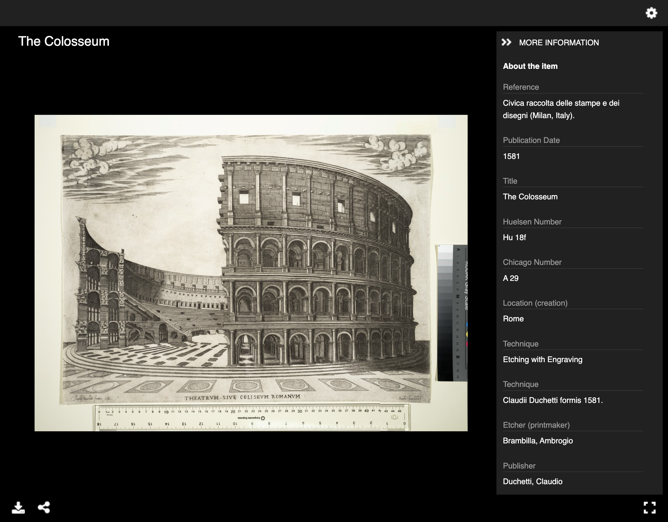Select Chicago Number value 'A 29'
The width and height of the screenshot is (668, 522).
click(x=510, y=278)
